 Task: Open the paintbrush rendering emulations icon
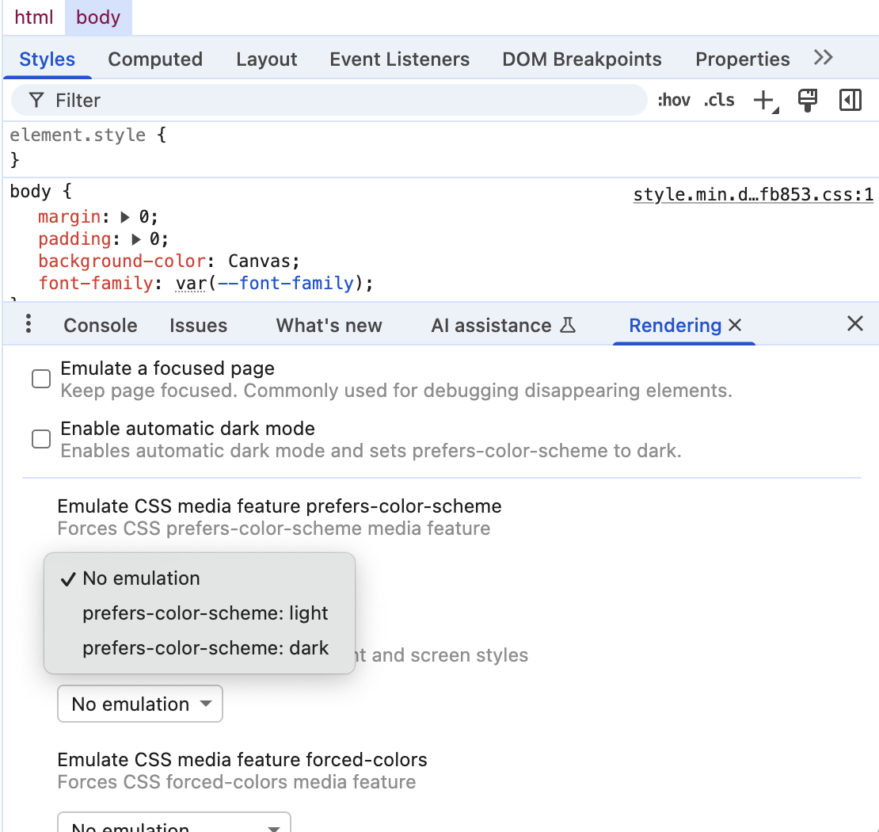(807, 101)
